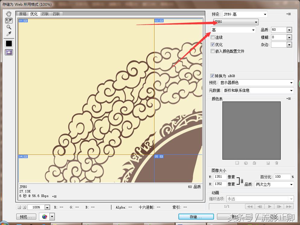This screenshot has height=225, width=300.
Task: Click the 存储 save button
Action: point(196,217)
